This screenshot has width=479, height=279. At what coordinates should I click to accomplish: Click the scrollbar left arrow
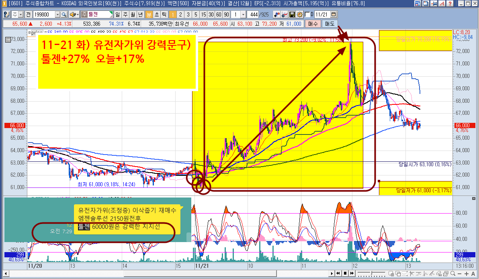pos(6,273)
